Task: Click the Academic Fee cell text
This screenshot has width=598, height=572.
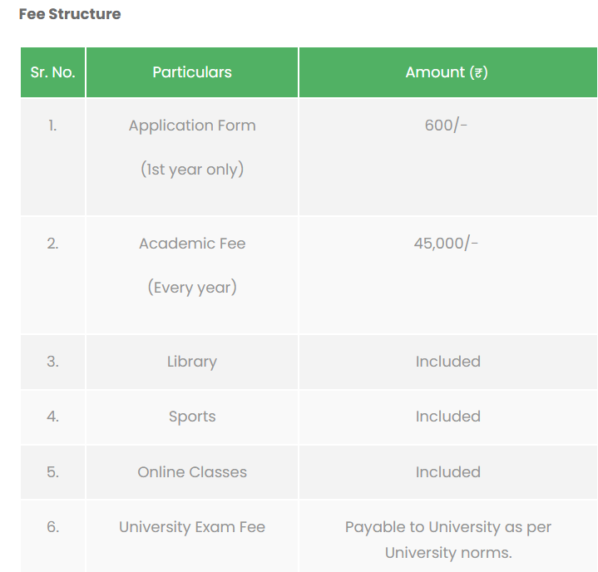Action: pyautogui.click(x=192, y=244)
